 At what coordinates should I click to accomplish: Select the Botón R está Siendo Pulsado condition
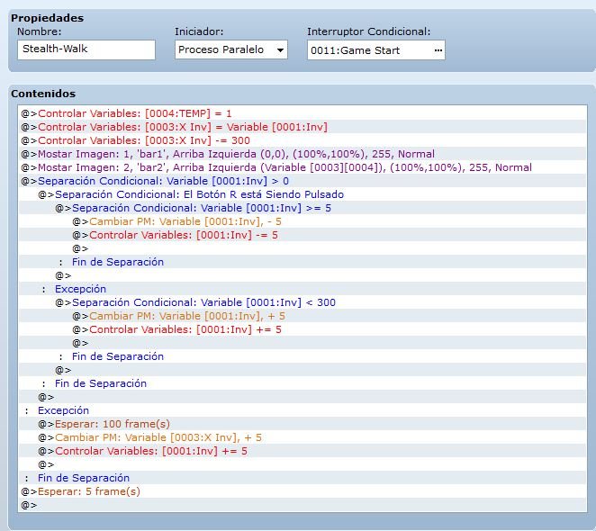303,194
